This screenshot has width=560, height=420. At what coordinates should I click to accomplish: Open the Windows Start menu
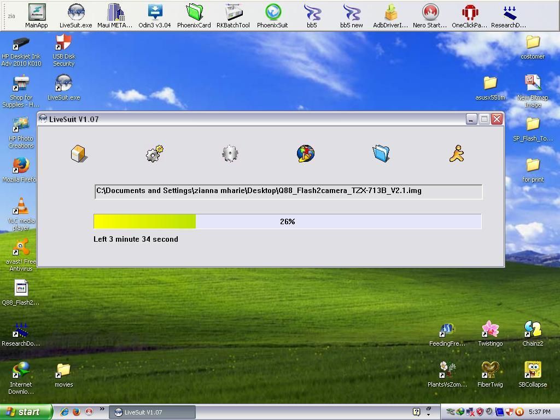click(x=26, y=412)
